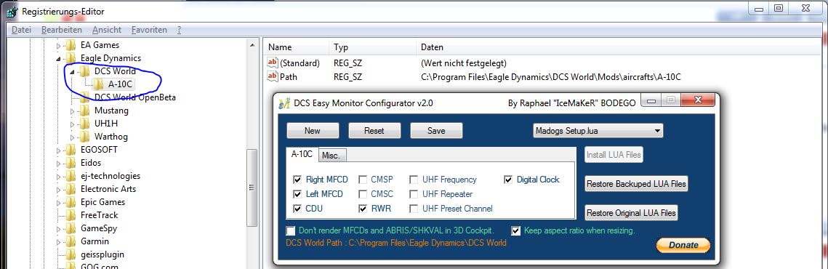
Task: Enable the CMSC checkbox
Action: click(363, 194)
